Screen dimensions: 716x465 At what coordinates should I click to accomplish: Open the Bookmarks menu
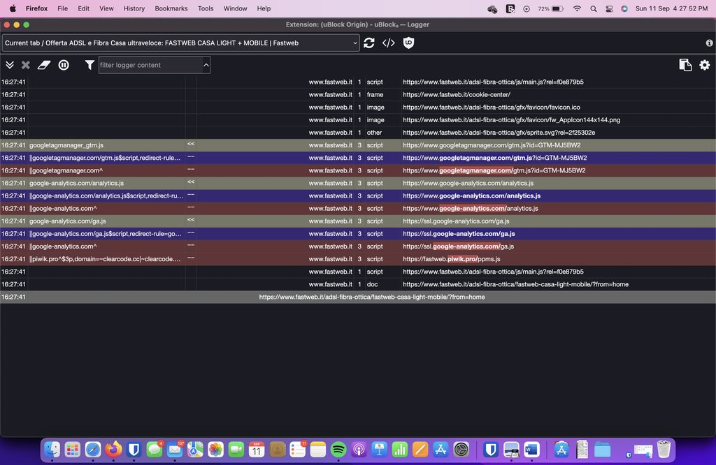click(x=171, y=8)
